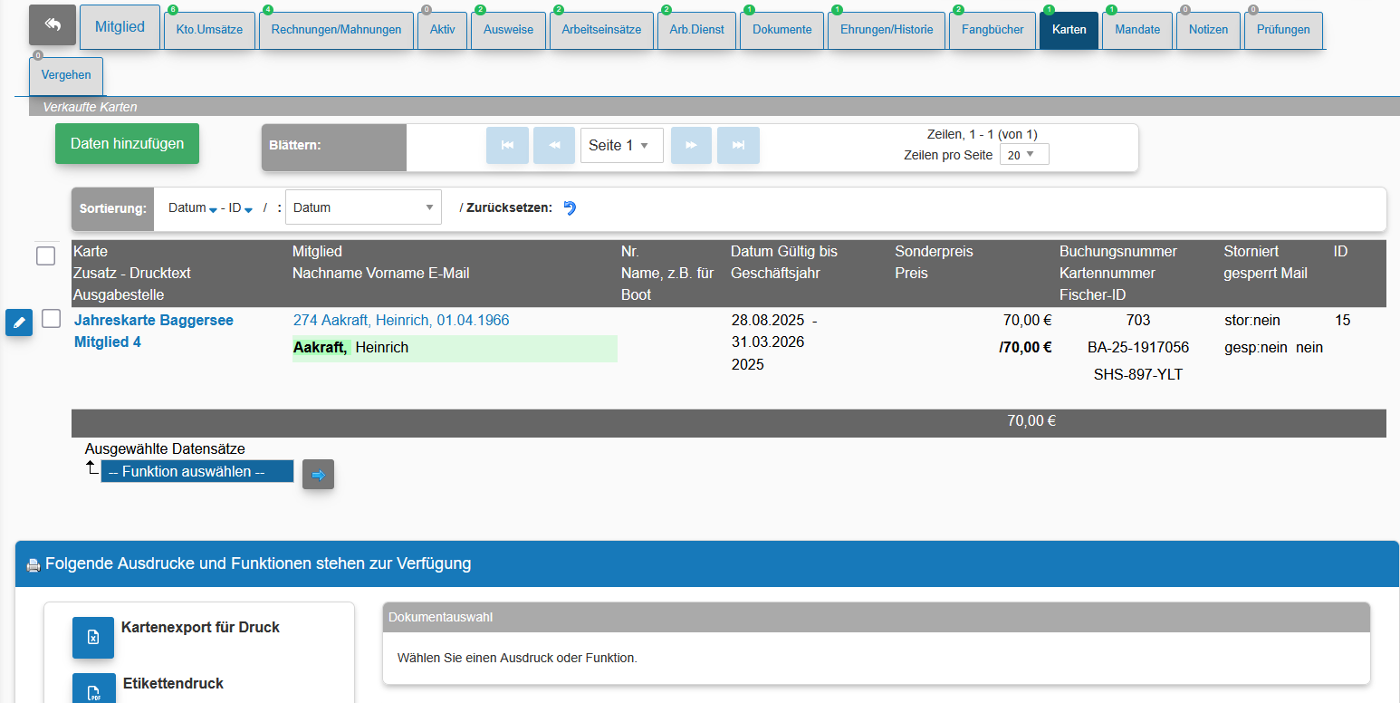
Task: Click the Mitglied 4 link
Action: pos(108,342)
